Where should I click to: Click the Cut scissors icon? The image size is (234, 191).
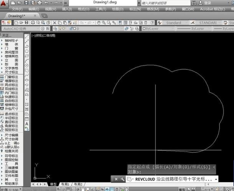coord(54,23)
